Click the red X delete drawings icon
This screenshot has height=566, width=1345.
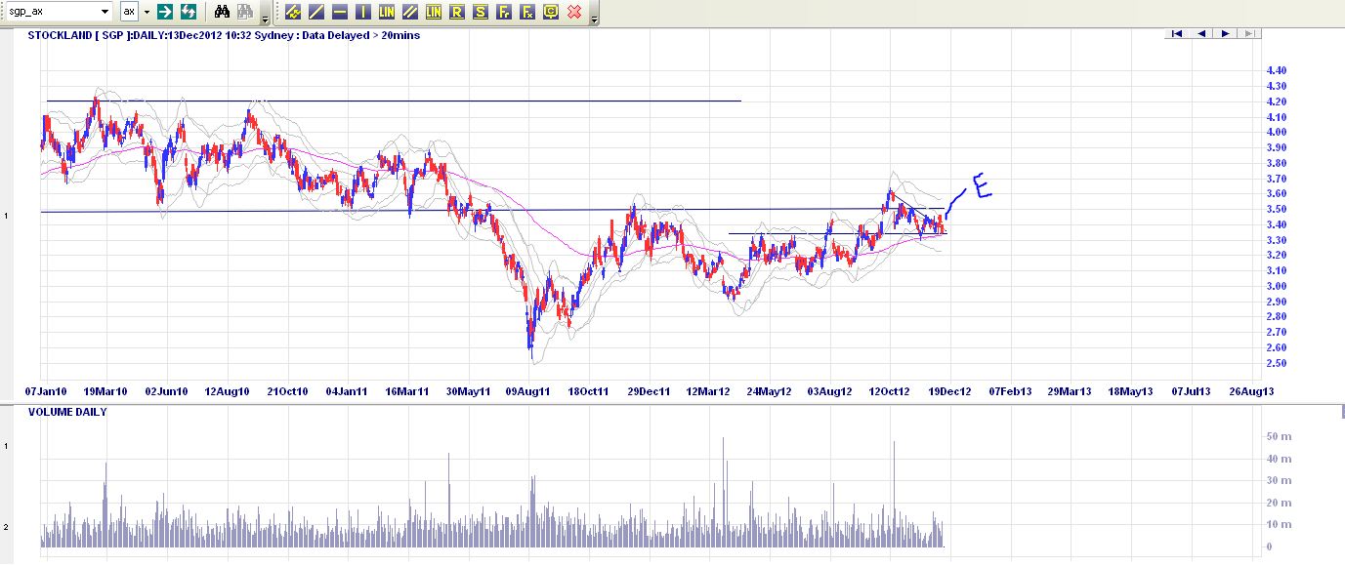[574, 12]
